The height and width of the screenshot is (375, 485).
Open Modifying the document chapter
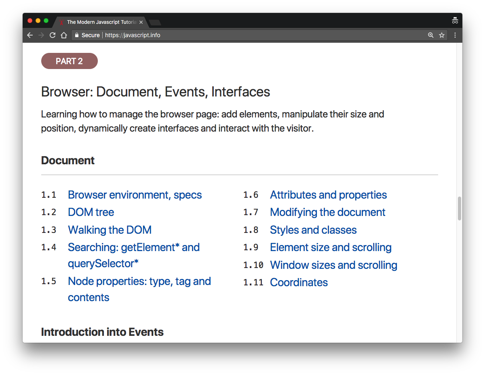pos(328,212)
